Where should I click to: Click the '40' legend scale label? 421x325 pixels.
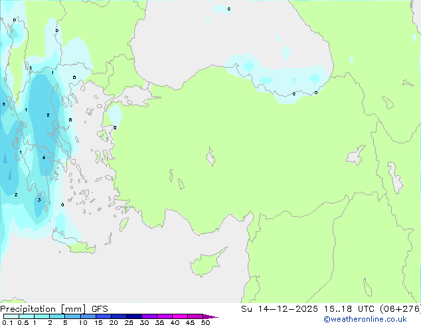click(x=175, y=322)
